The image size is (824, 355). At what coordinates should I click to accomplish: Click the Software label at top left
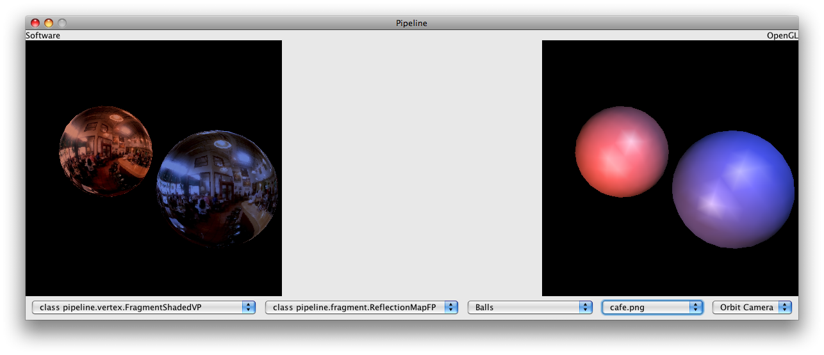point(43,36)
